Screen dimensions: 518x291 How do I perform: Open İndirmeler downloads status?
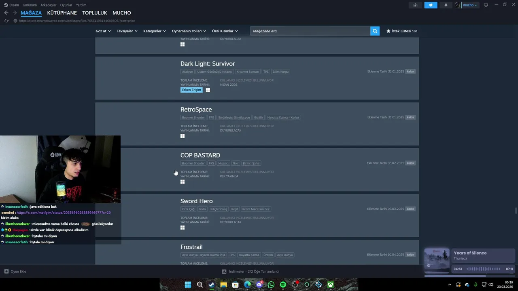[x=251, y=272]
